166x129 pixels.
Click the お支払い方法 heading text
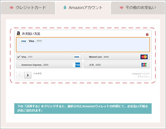pos(31,34)
